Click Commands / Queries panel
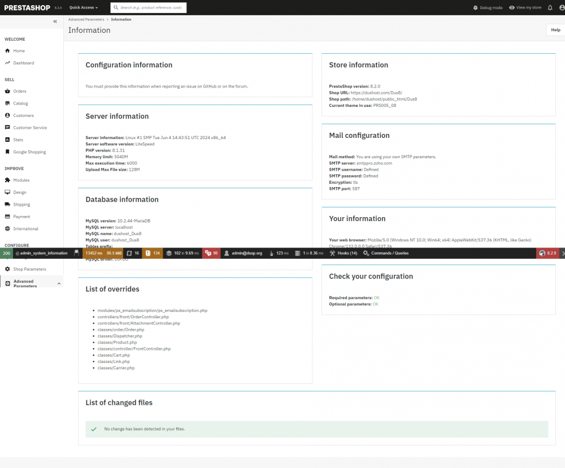565x468 pixels. click(386, 253)
